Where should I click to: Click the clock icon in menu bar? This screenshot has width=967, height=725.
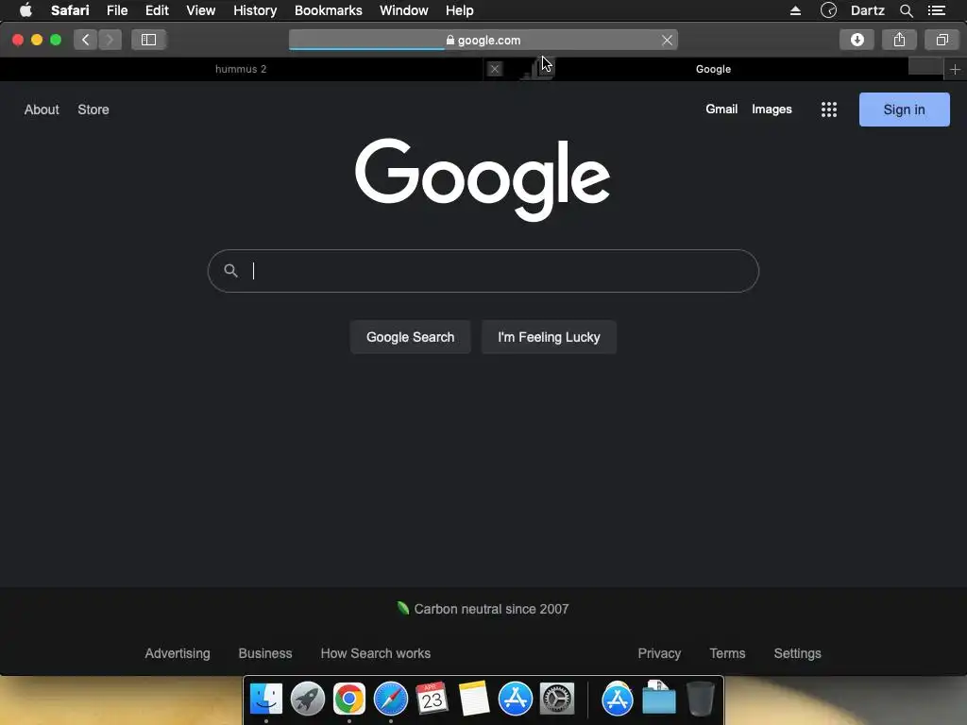828,10
